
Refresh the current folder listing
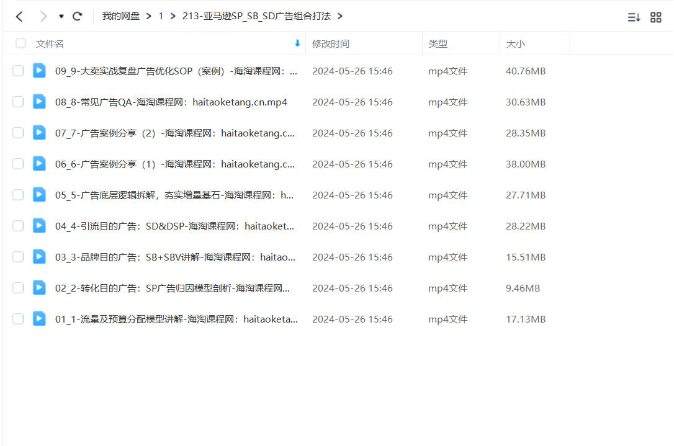pos(78,16)
